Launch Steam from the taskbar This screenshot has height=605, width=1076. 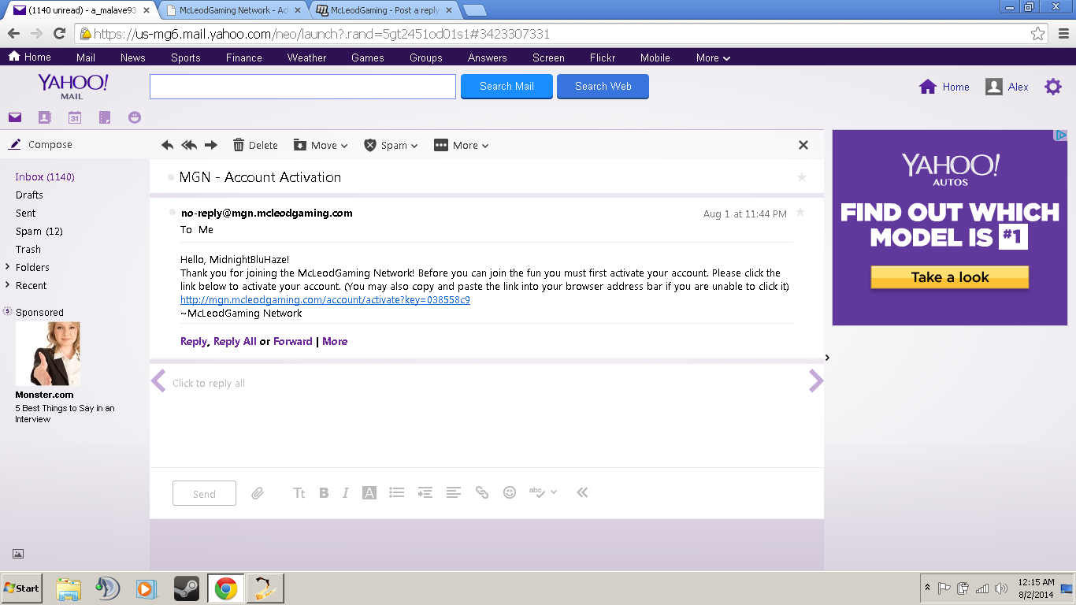pos(187,588)
